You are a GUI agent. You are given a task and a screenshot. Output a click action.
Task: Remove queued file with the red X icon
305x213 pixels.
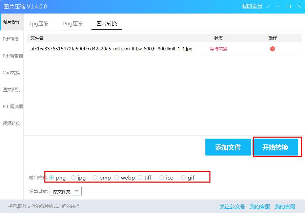tap(272, 49)
